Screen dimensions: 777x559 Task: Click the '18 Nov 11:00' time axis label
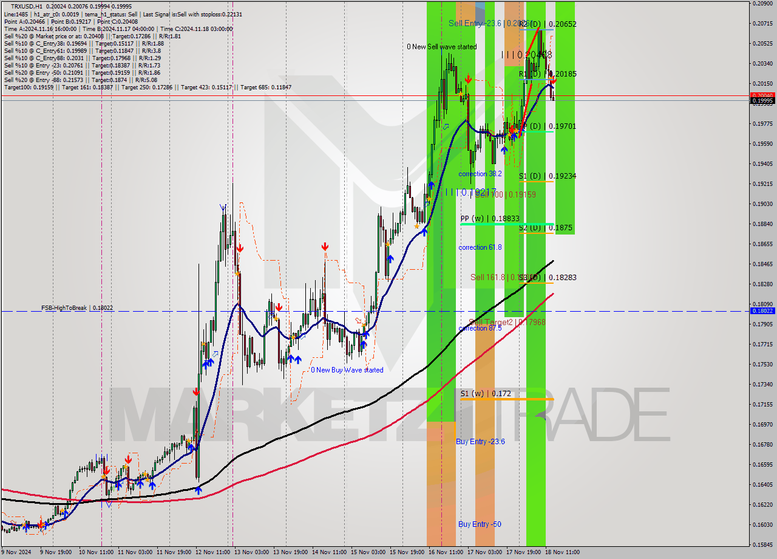tap(561, 553)
